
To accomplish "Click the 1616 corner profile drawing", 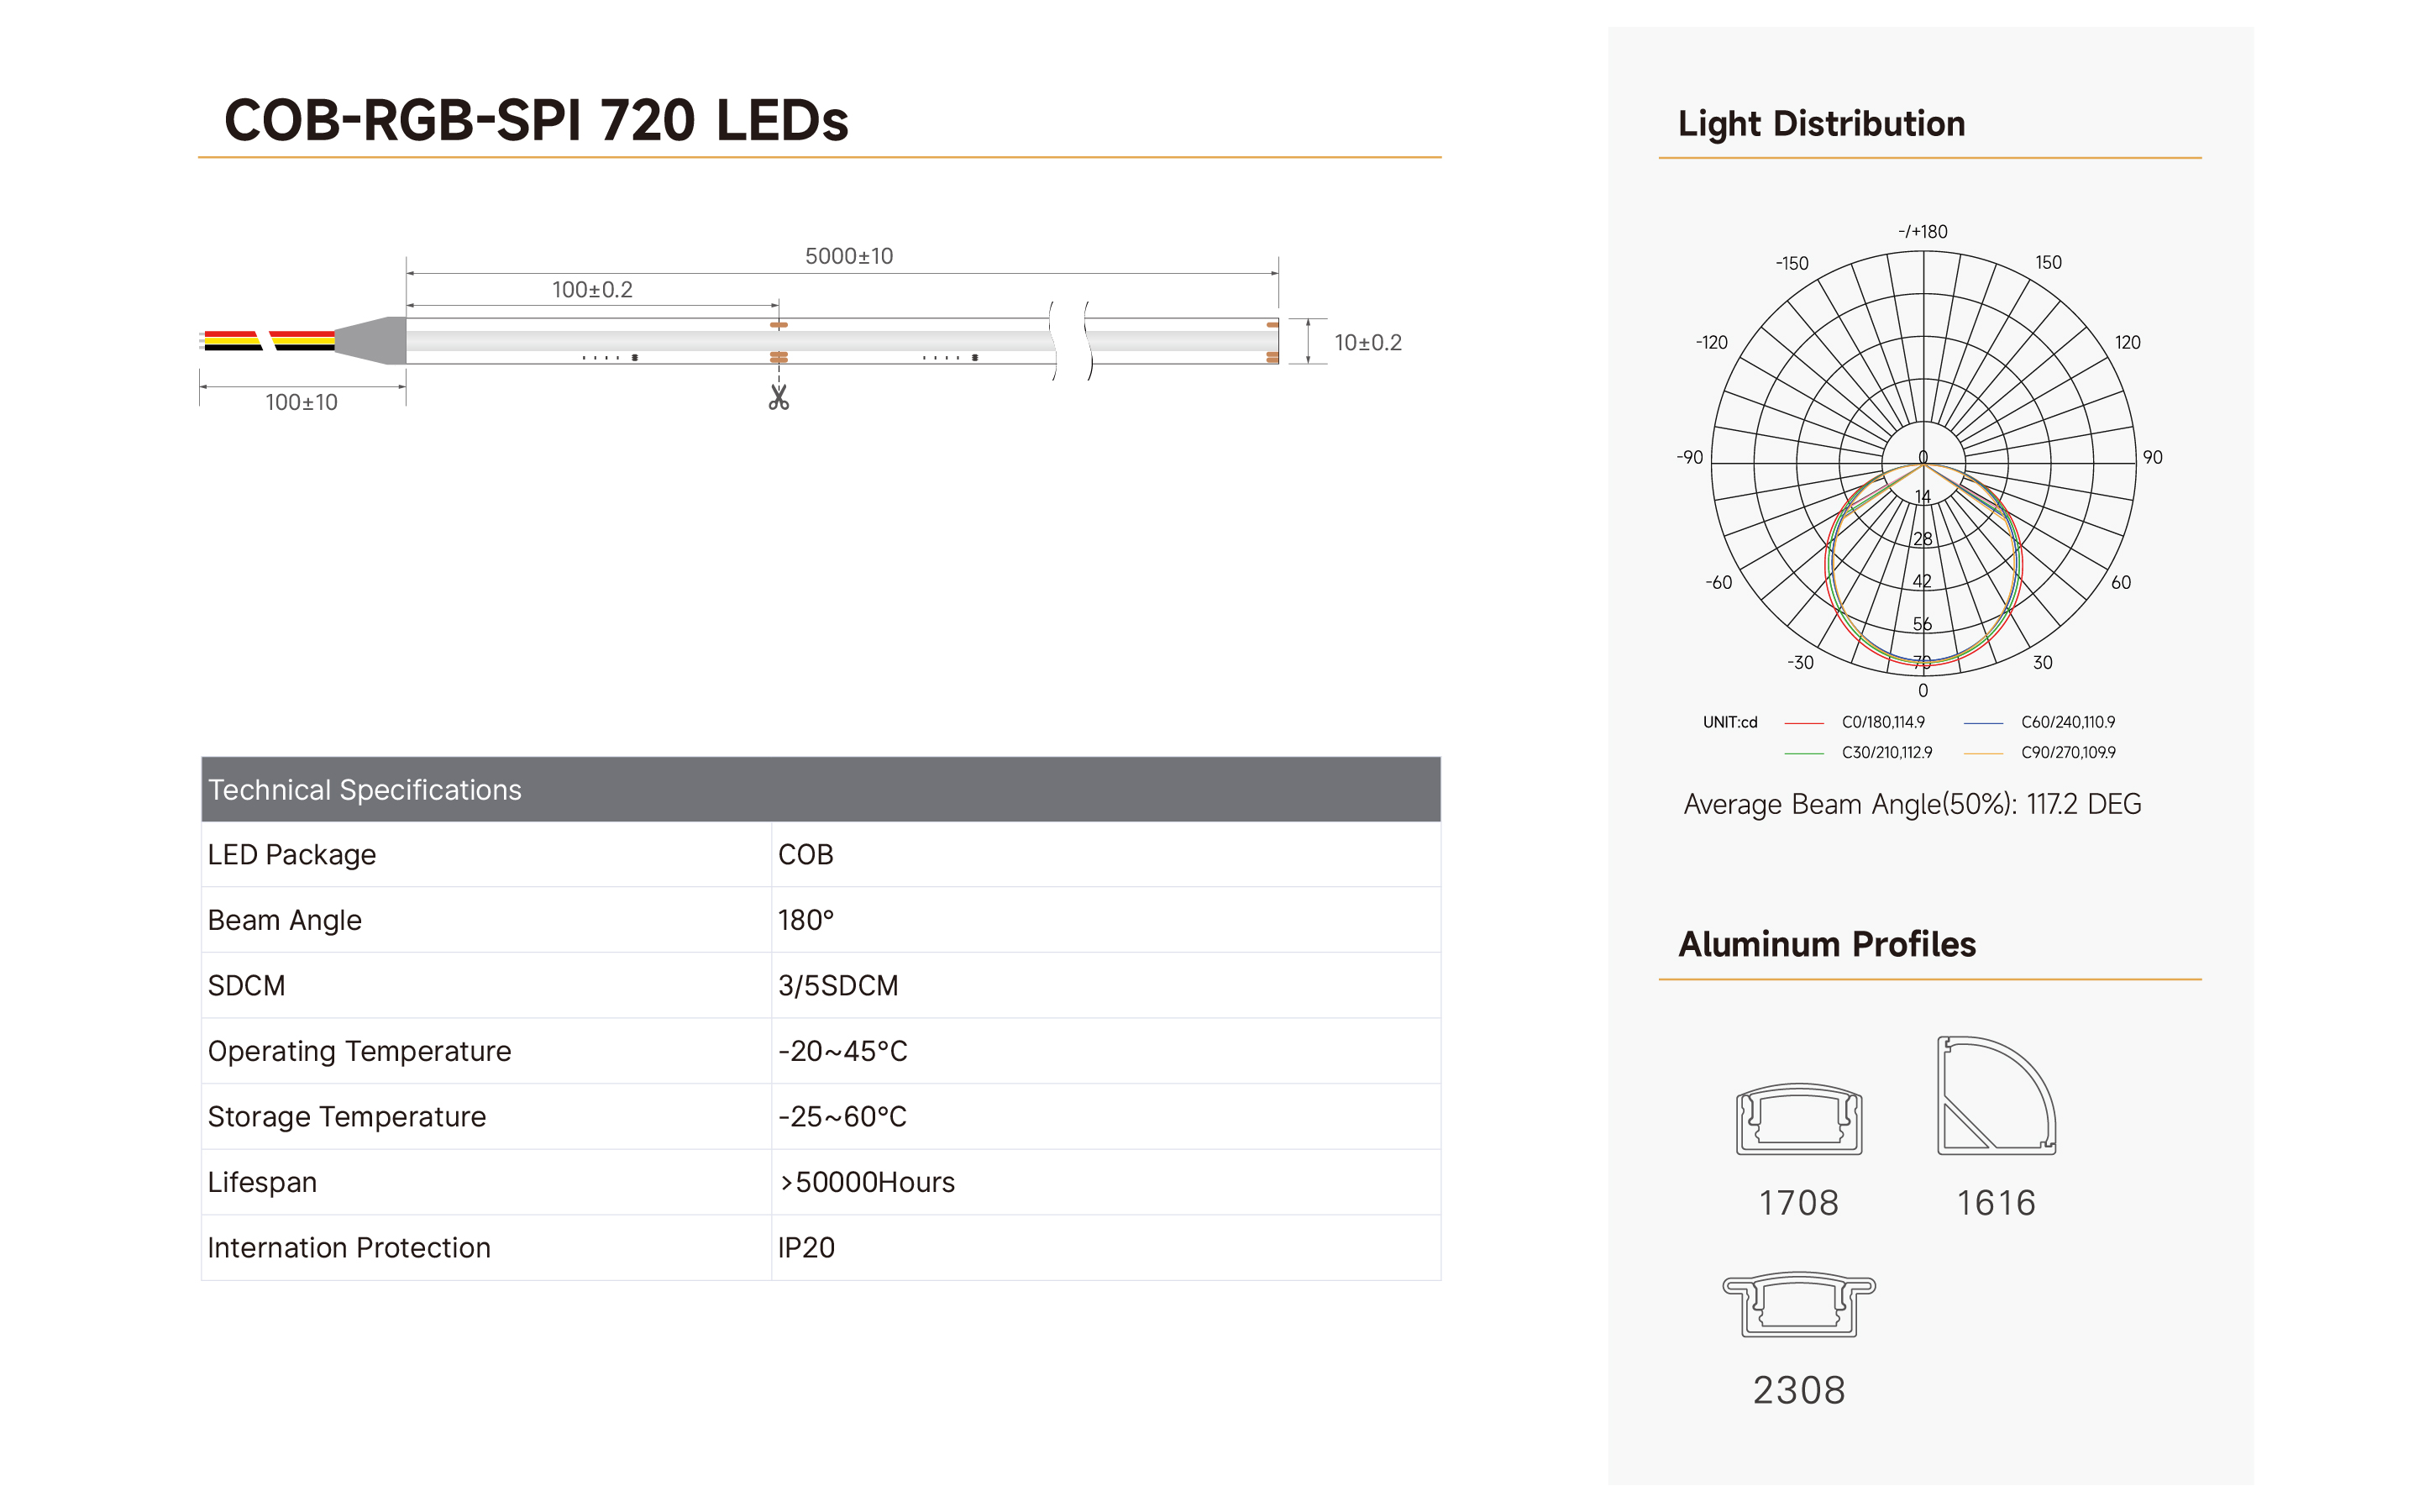I will [1997, 1096].
